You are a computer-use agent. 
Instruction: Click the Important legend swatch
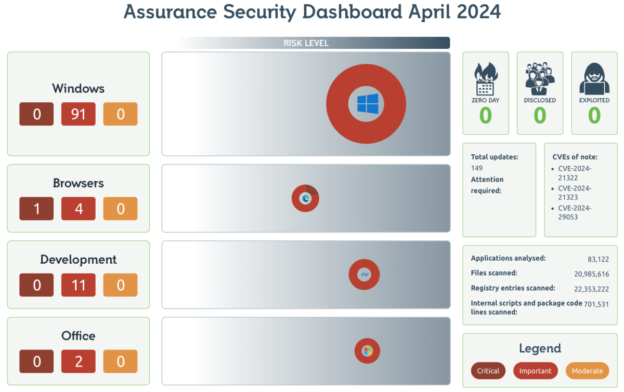[535, 371]
